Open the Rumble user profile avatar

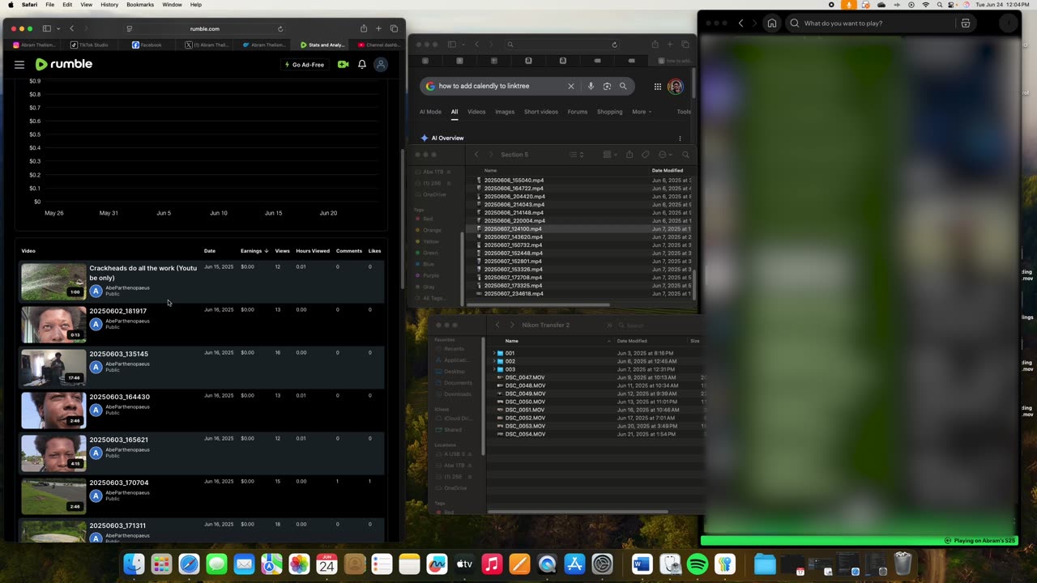click(x=381, y=65)
